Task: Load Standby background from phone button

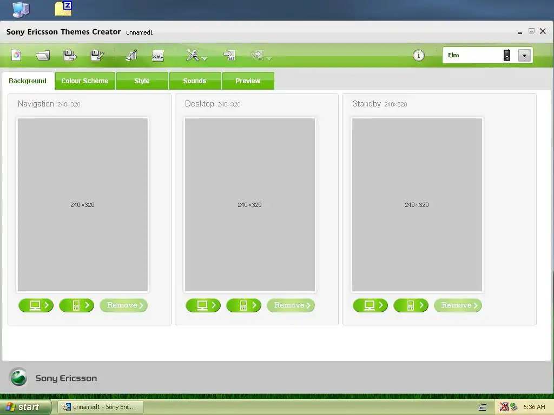Action: tap(411, 305)
